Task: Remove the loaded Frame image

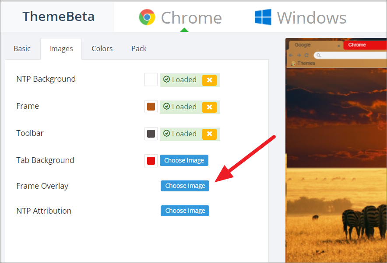Action: coord(209,107)
